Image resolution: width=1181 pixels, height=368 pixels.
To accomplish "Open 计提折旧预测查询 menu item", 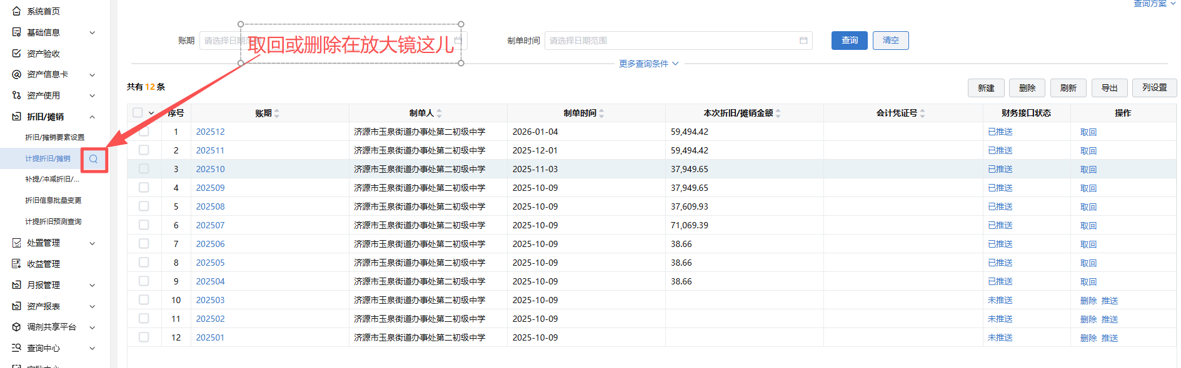I will [53, 221].
